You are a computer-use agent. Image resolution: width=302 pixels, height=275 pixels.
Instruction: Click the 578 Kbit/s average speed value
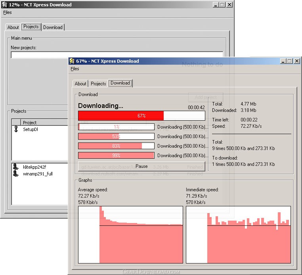click(x=88, y=202)
